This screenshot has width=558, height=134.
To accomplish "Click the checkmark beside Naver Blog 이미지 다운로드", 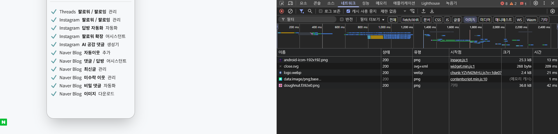I will click(x=54, y=94).
